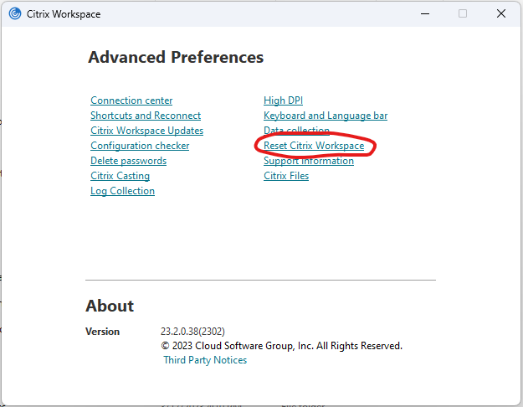Click the Citrix Workspace logo in title bar
Viewport: 523px width, 407px height.
pos(14,13)
